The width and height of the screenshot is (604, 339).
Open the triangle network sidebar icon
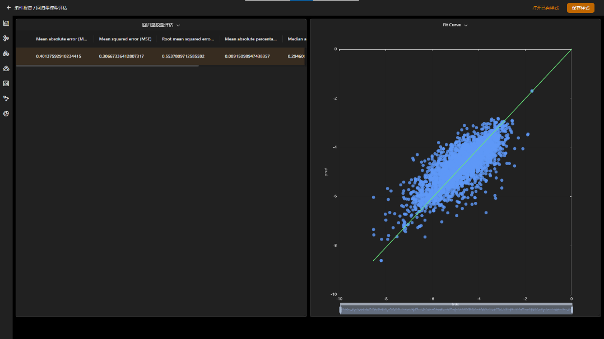tap(6, 68)
